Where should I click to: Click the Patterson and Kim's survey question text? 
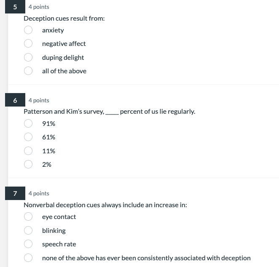pos(110,112)
